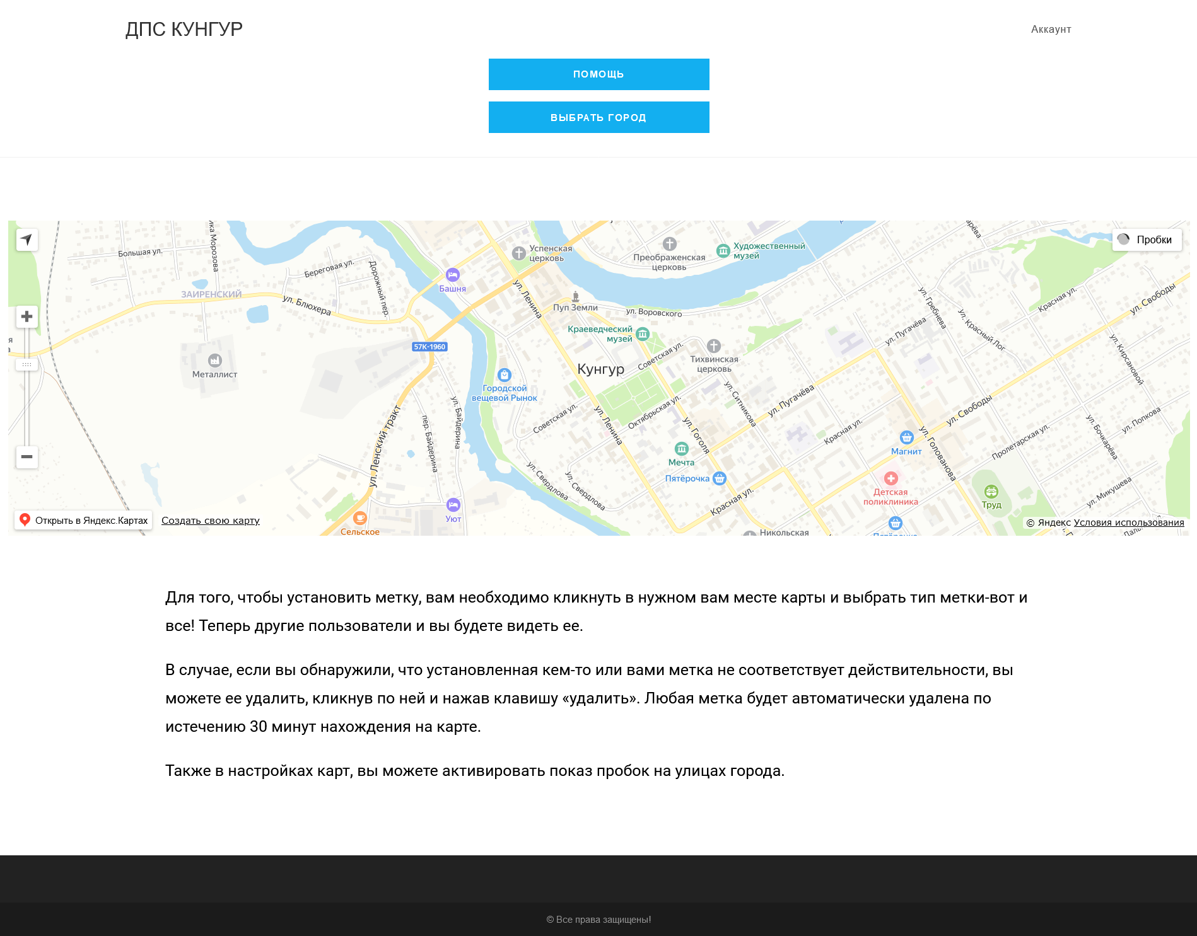Select the Пятёрочка store marker icon
This screenshot has width=1197, height=936.
tap(720, 478)
